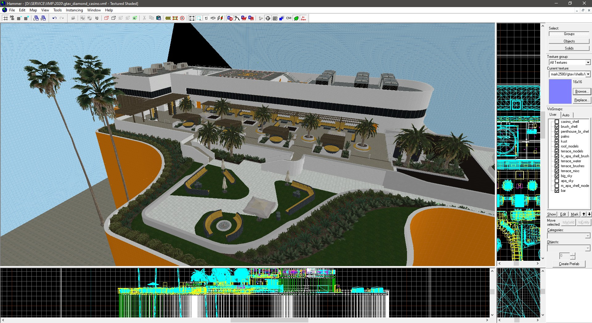Click the ungroup selection toolbar icon
The width and height of the screenshot is (592, 323).
click(x=90, y=18)
